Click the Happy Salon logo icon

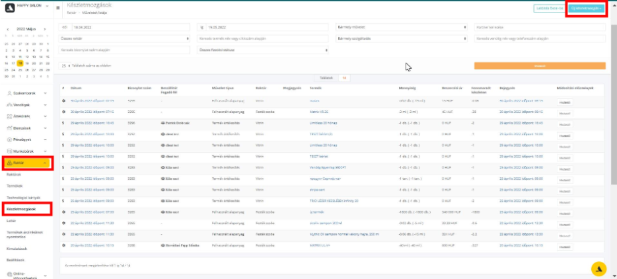tap(10, 7)
